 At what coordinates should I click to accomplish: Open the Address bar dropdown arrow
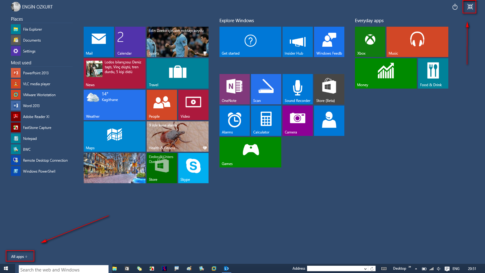click(365, 269)
